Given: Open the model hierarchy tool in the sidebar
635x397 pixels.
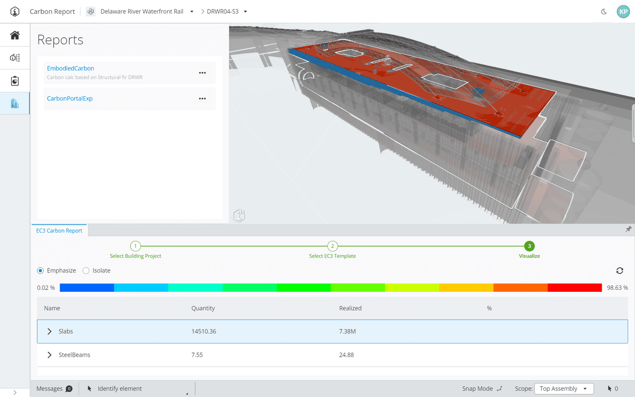Looking at the screenshot, I should click(x=14, y=58).
